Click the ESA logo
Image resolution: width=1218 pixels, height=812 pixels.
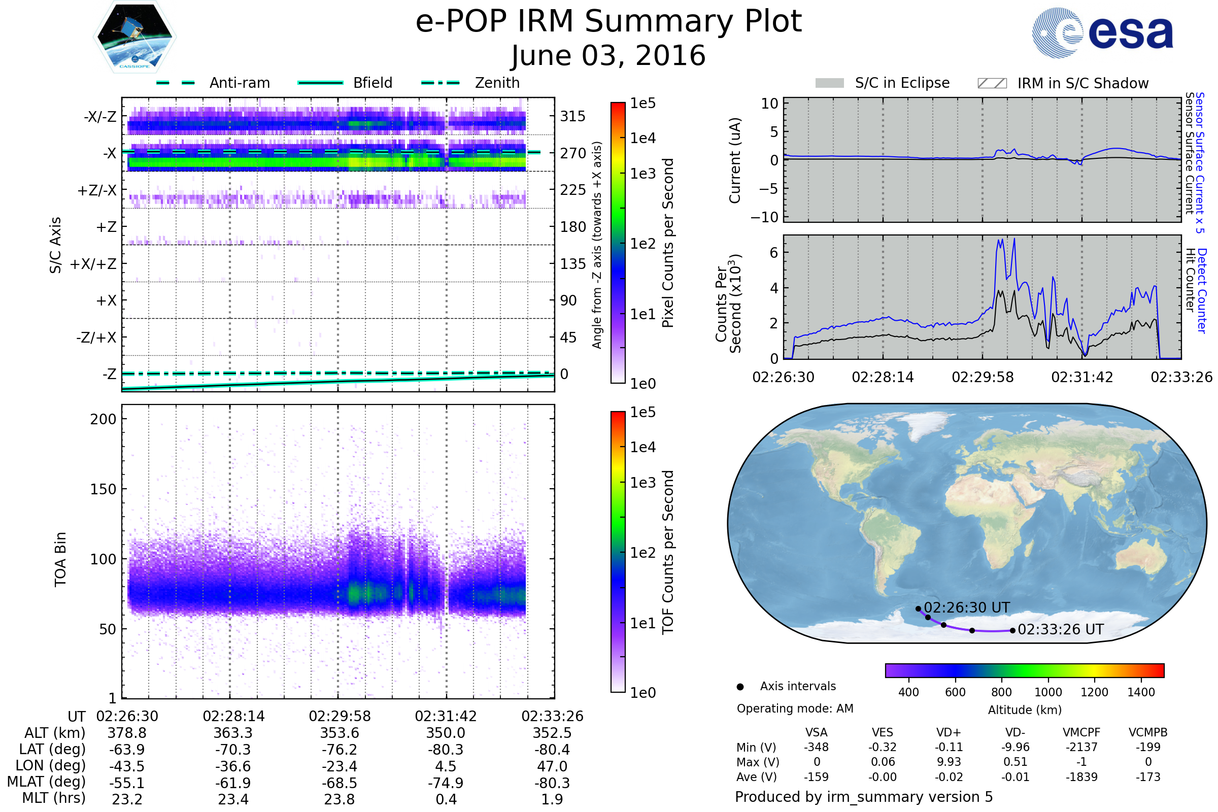(1103, 32)
